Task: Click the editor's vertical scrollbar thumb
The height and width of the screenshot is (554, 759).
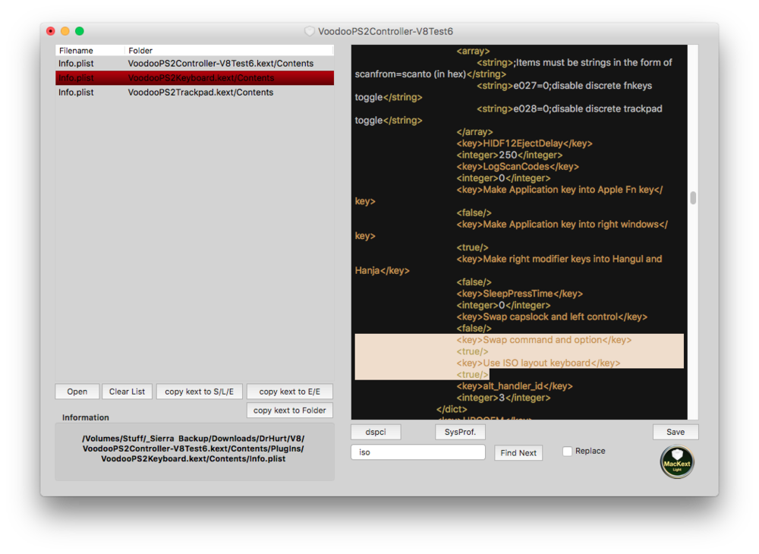Action: (x=693, y=198)
